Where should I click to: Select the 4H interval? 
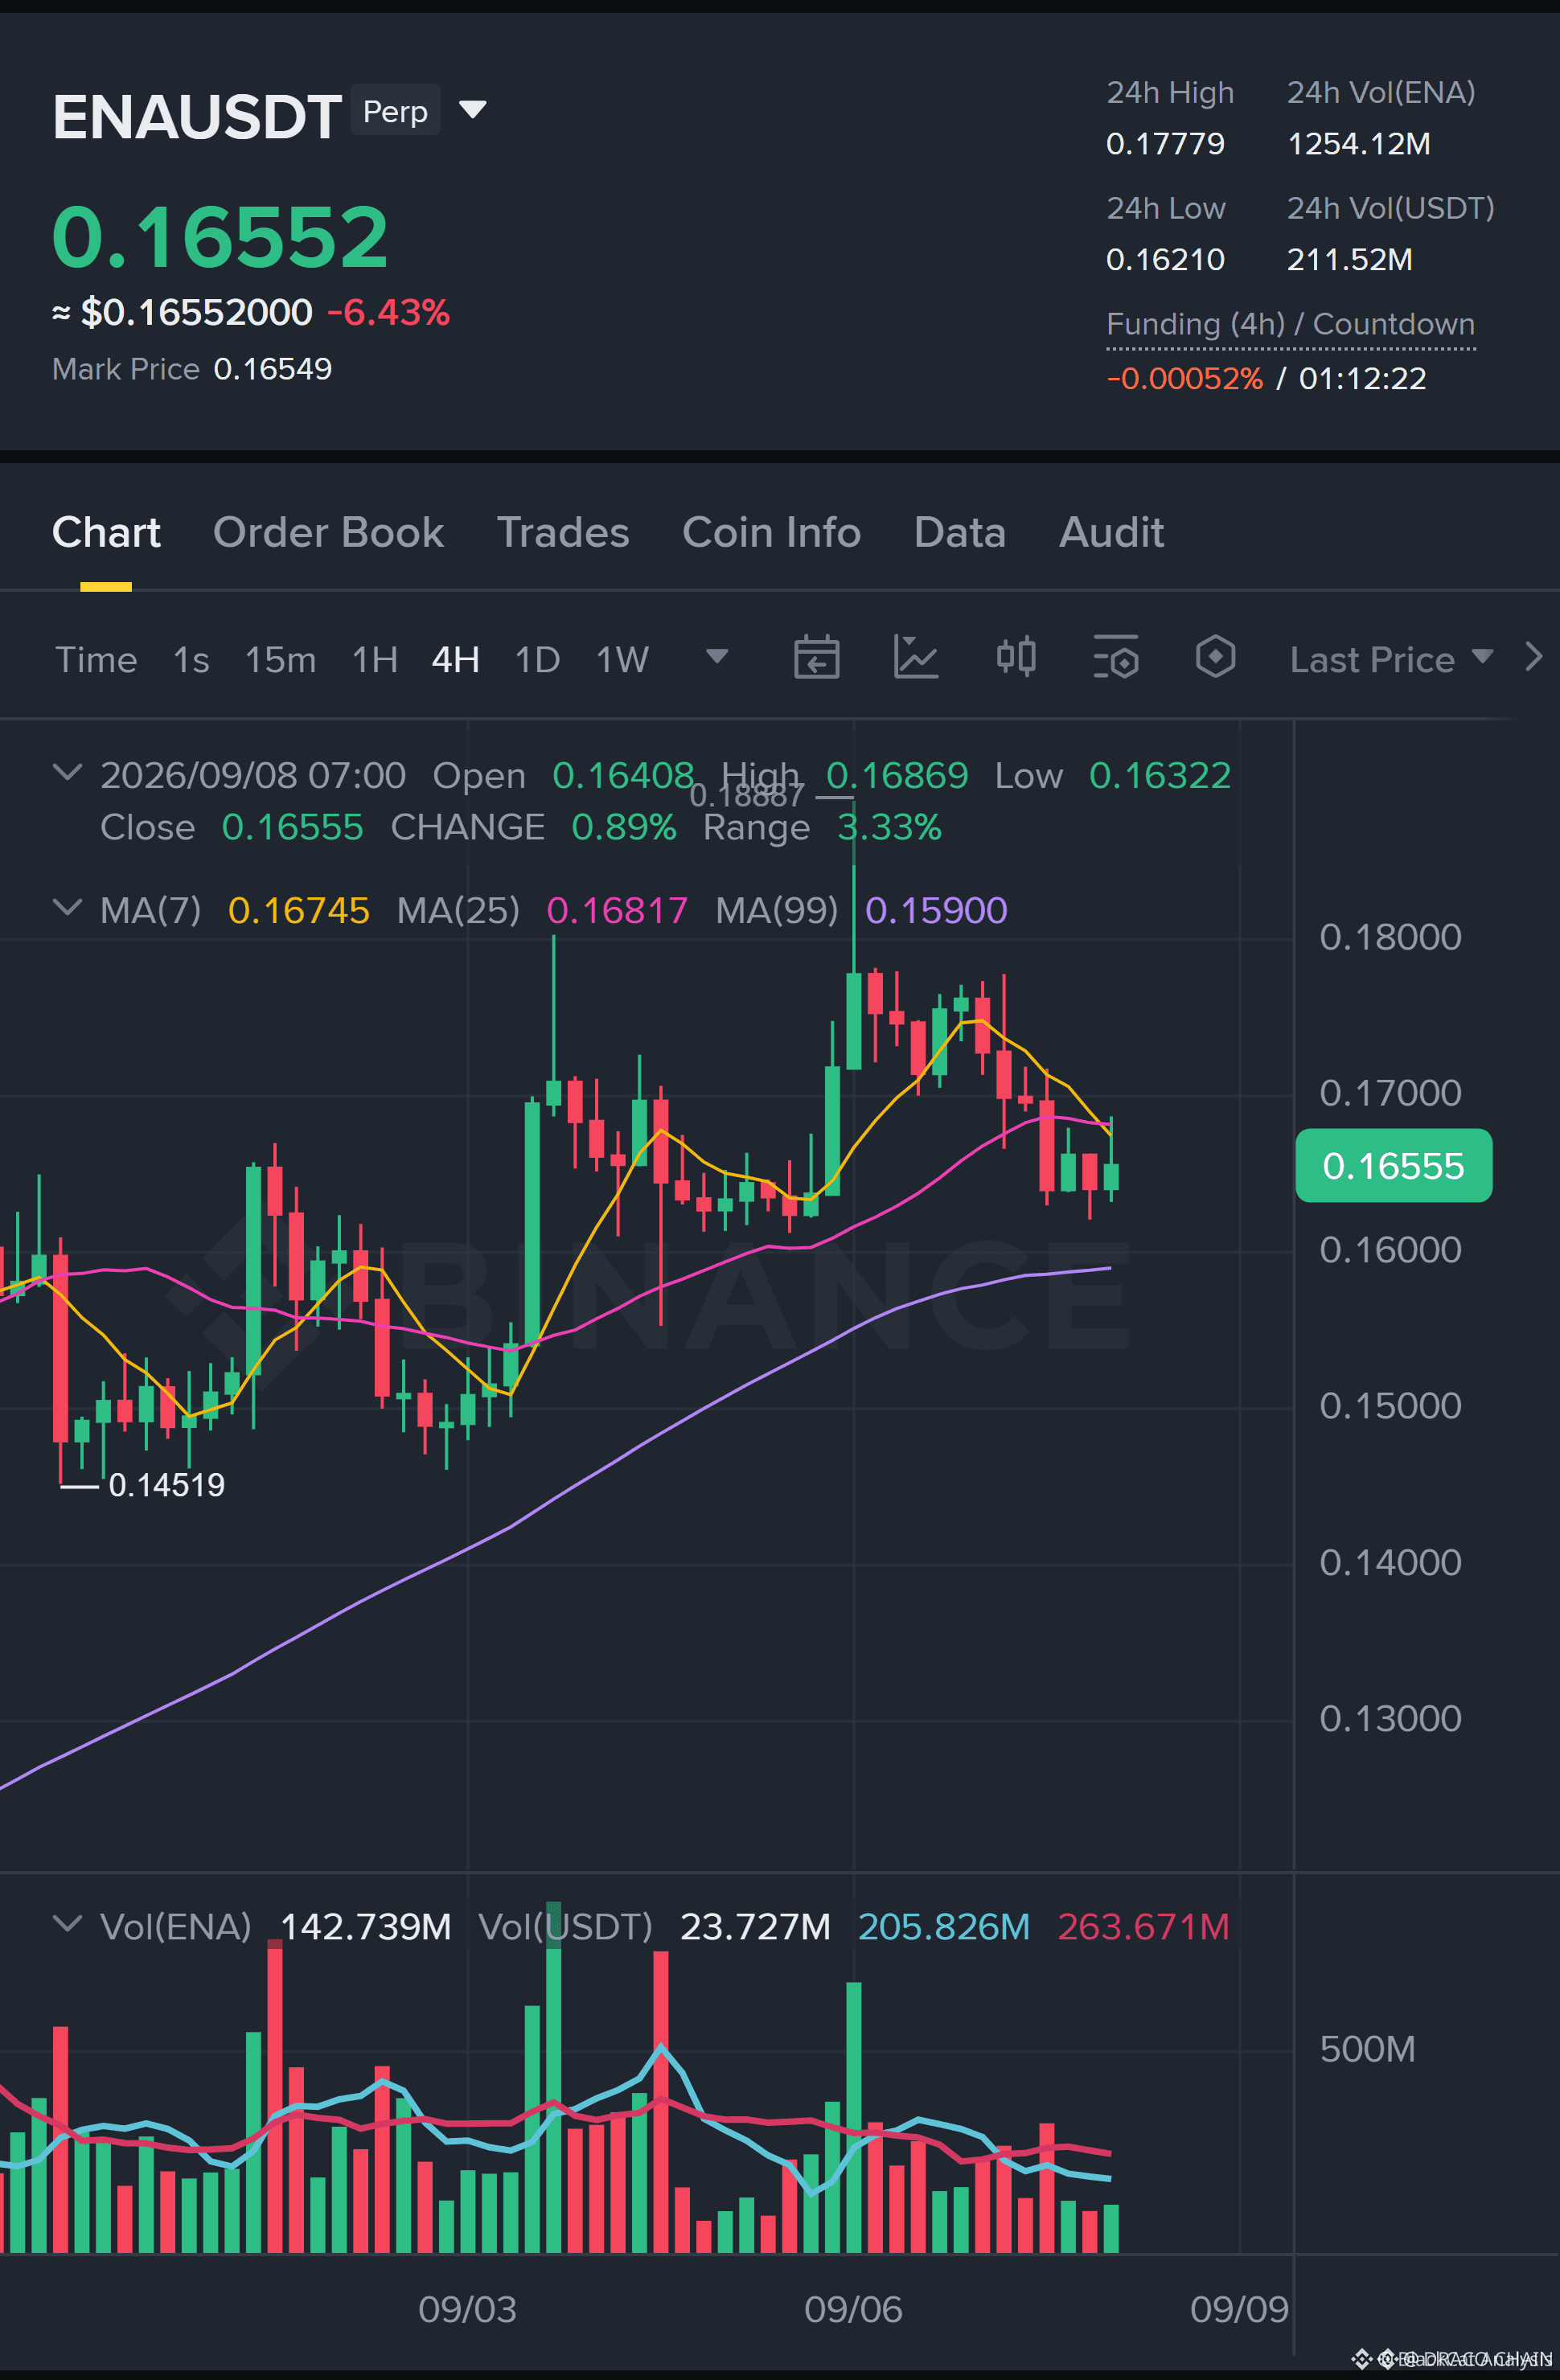point(455,660)
